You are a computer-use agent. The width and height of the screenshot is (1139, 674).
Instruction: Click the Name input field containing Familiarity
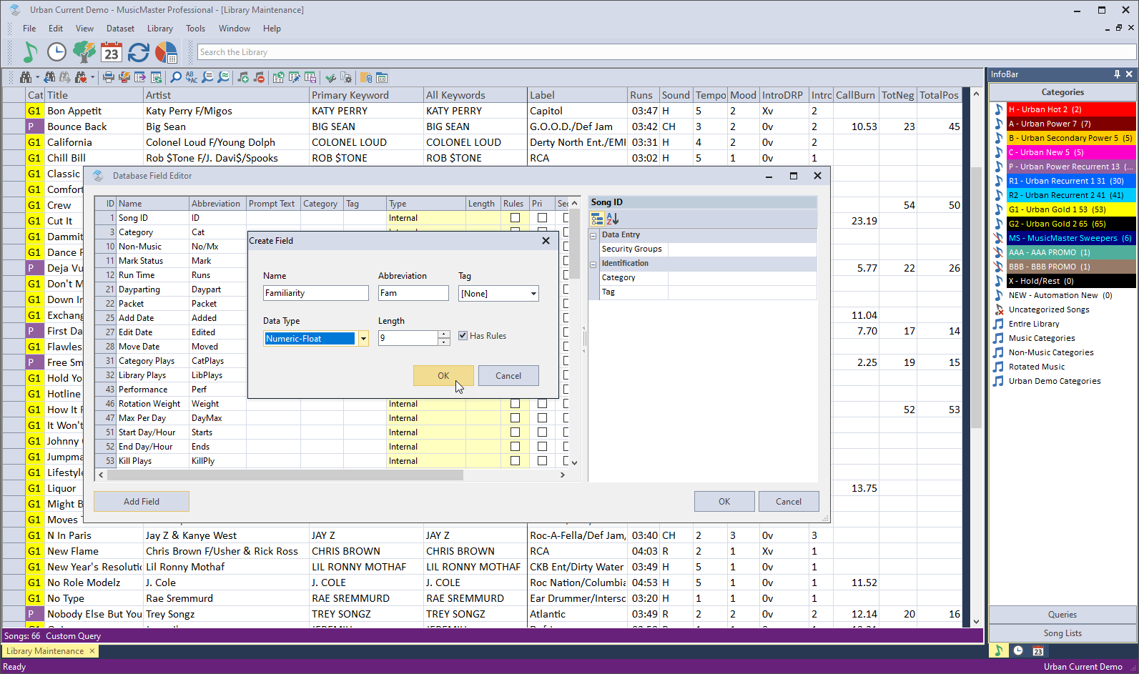pos(315,294)
